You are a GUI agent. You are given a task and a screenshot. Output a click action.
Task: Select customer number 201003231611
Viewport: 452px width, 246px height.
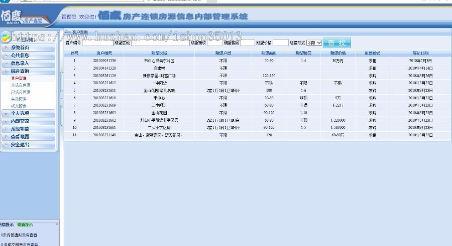coord(104,90)
